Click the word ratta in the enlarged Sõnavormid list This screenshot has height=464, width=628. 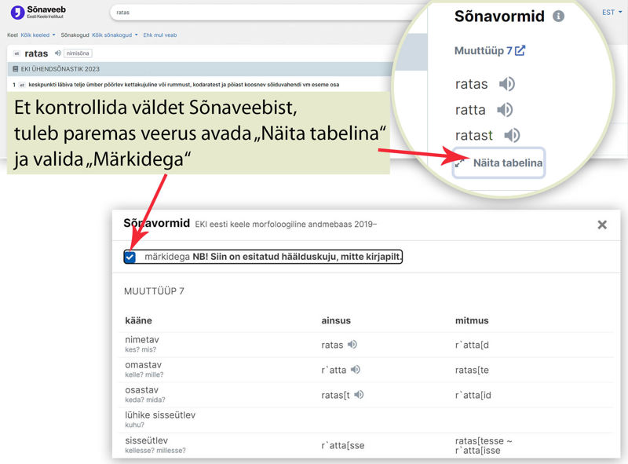click(470, 110)
